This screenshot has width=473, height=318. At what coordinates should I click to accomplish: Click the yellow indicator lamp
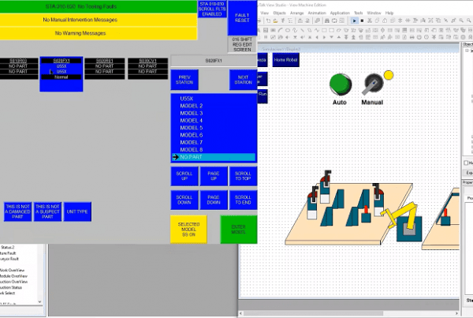coord(389,75)
